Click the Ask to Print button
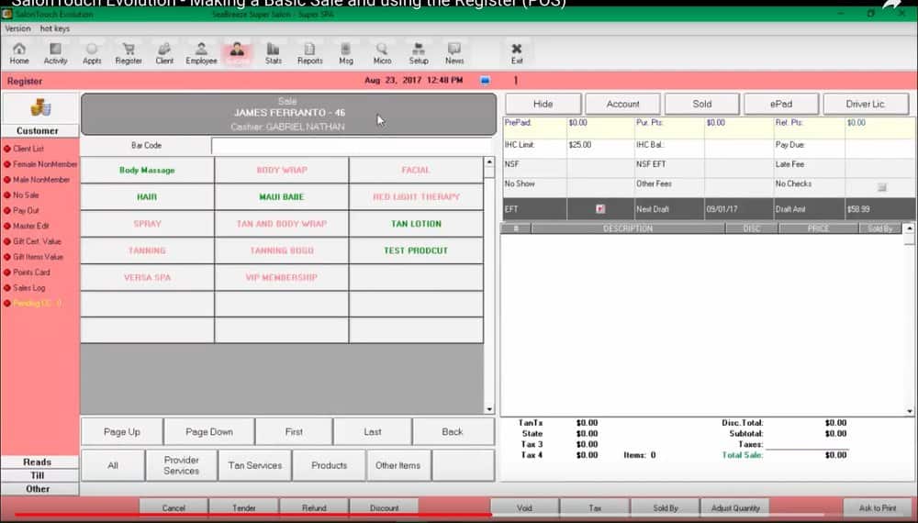This screenshot has width=918, height=523. 878,507
